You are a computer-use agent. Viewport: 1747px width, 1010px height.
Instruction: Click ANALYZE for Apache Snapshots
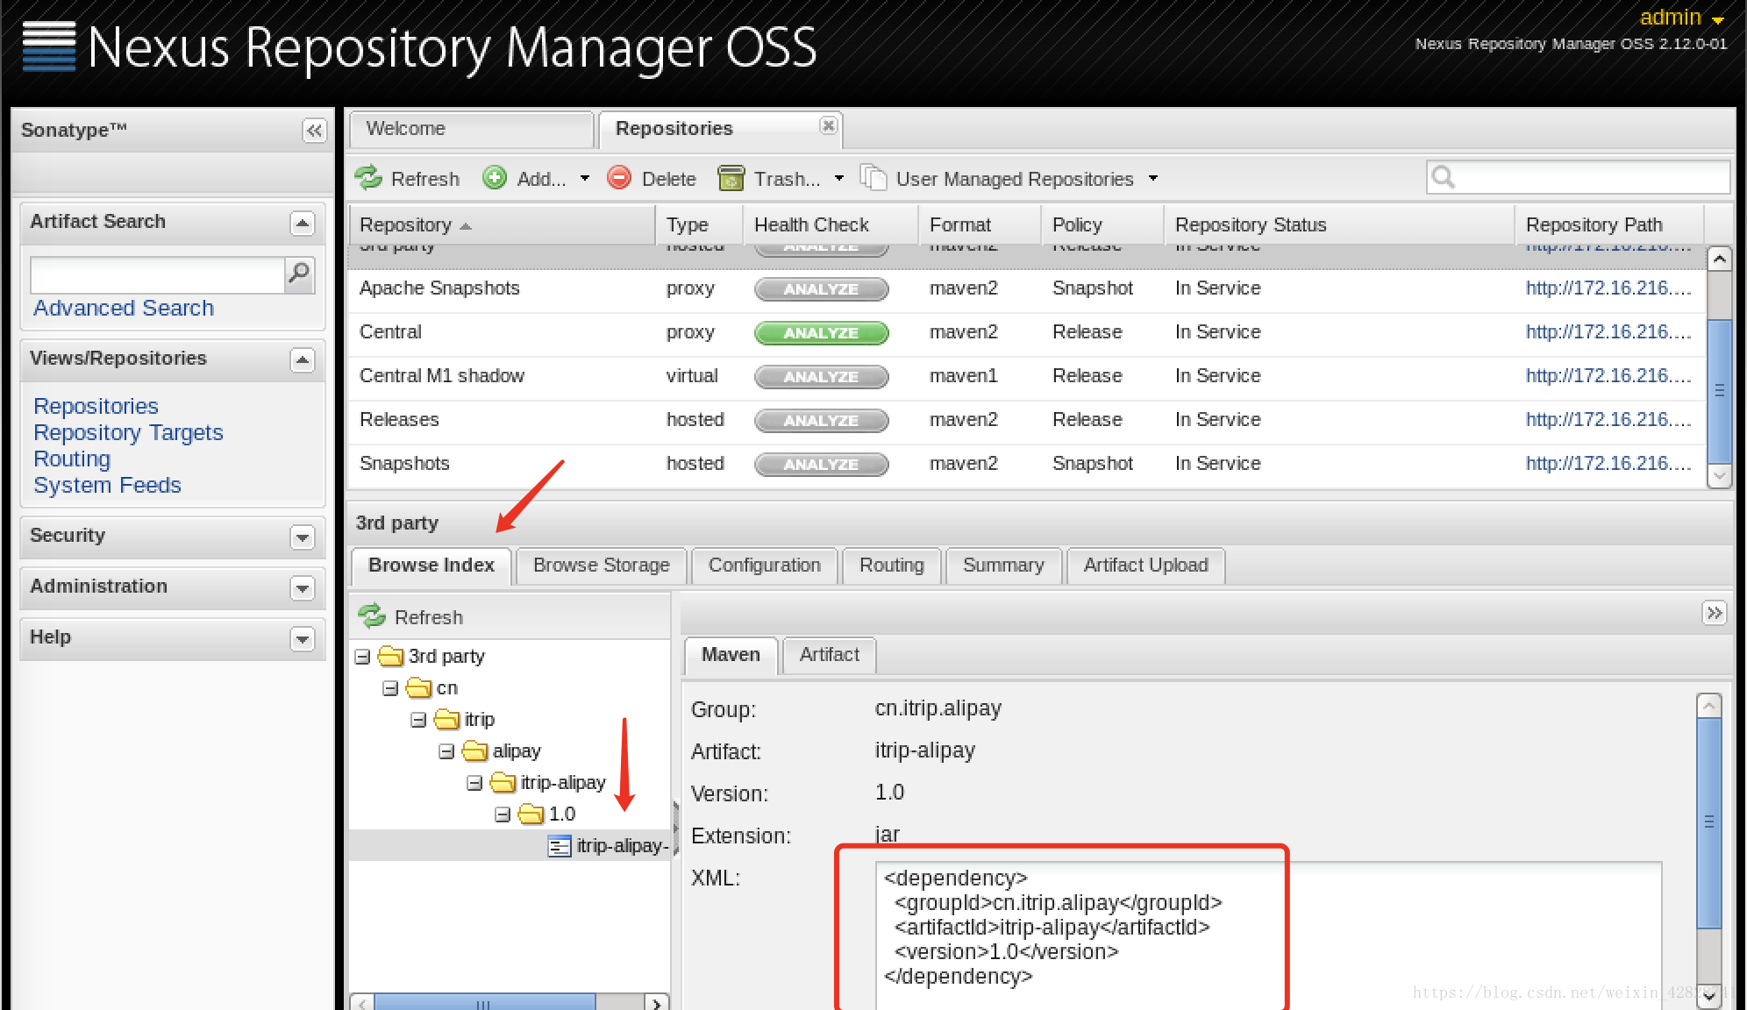point(821,289)
